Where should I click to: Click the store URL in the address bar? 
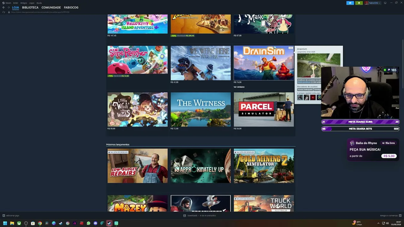click(40, 12)
